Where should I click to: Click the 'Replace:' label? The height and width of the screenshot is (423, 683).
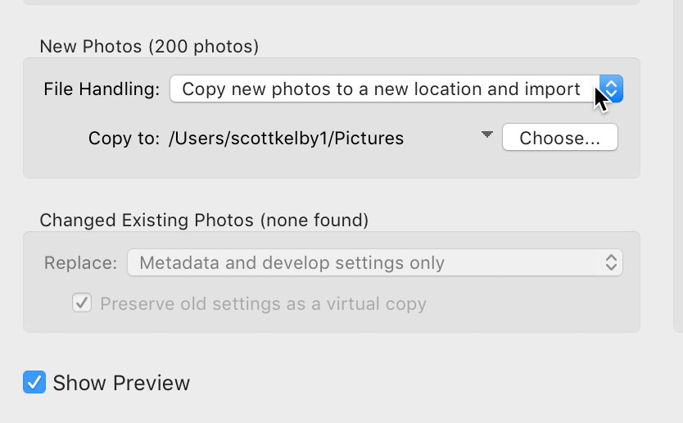point(80,263)
